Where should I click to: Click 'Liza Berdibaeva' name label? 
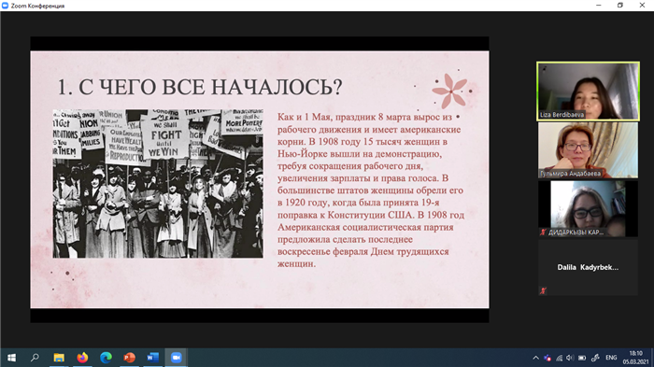pyautogui.click(x=562, y=115)
